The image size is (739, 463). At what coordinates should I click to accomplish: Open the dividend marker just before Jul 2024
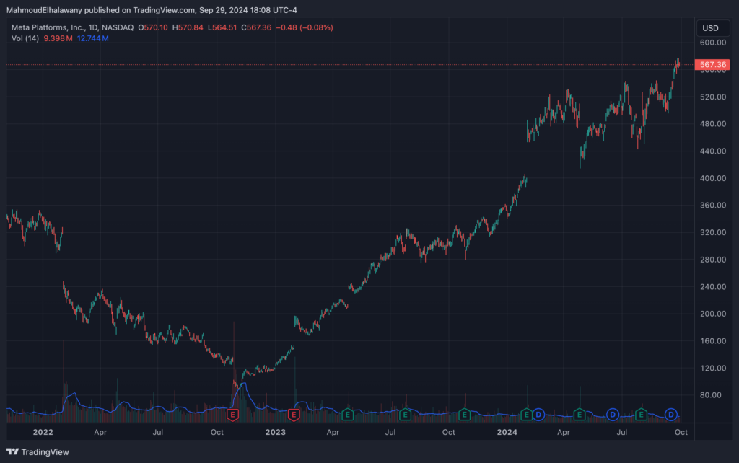point(612,415)
